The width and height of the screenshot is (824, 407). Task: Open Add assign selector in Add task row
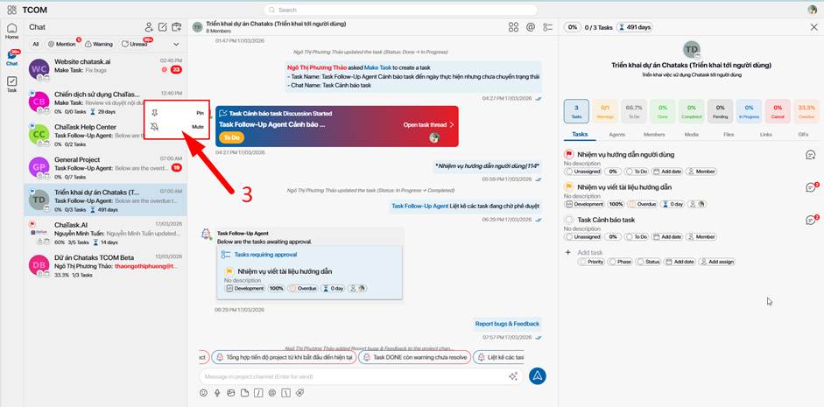tap(717, 262)
